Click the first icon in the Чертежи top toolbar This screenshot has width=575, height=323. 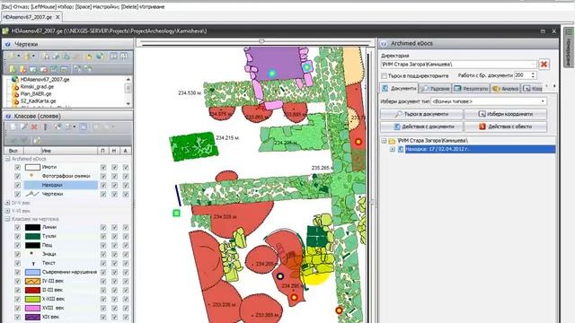tap(13, 57)
